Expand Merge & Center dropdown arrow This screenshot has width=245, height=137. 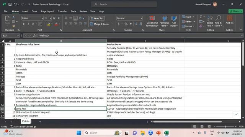click(x=112, y=24)
